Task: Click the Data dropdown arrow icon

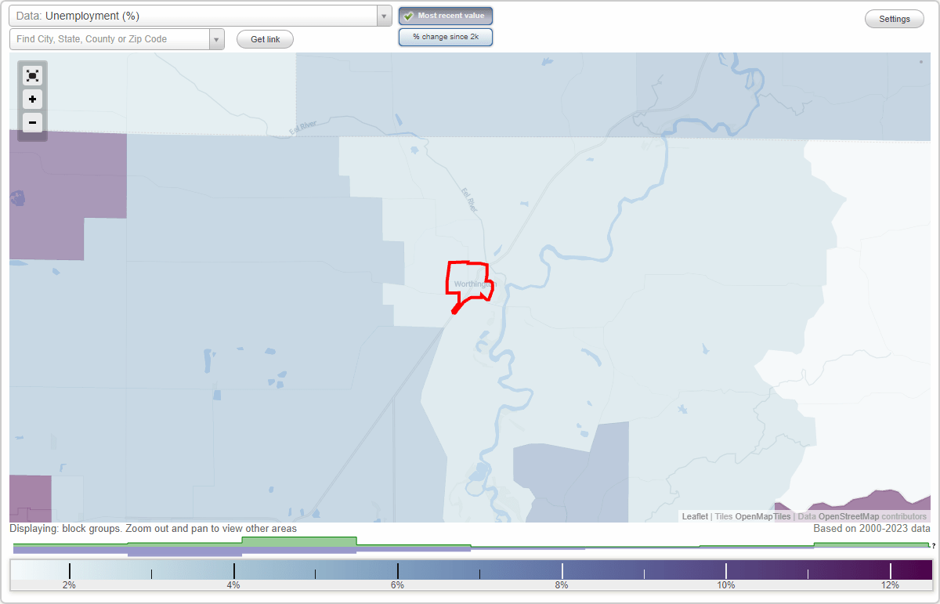Action: pyautogui.click(x=383, y=16)
